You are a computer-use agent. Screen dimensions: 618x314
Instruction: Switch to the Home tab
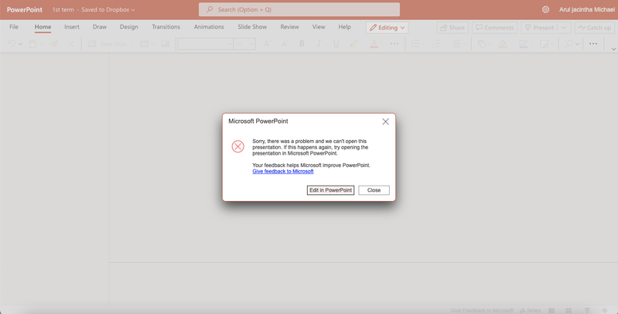(x=43, y=27)
